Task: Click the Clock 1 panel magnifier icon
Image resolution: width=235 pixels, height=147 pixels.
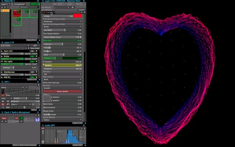Action: tap(2, 112)
